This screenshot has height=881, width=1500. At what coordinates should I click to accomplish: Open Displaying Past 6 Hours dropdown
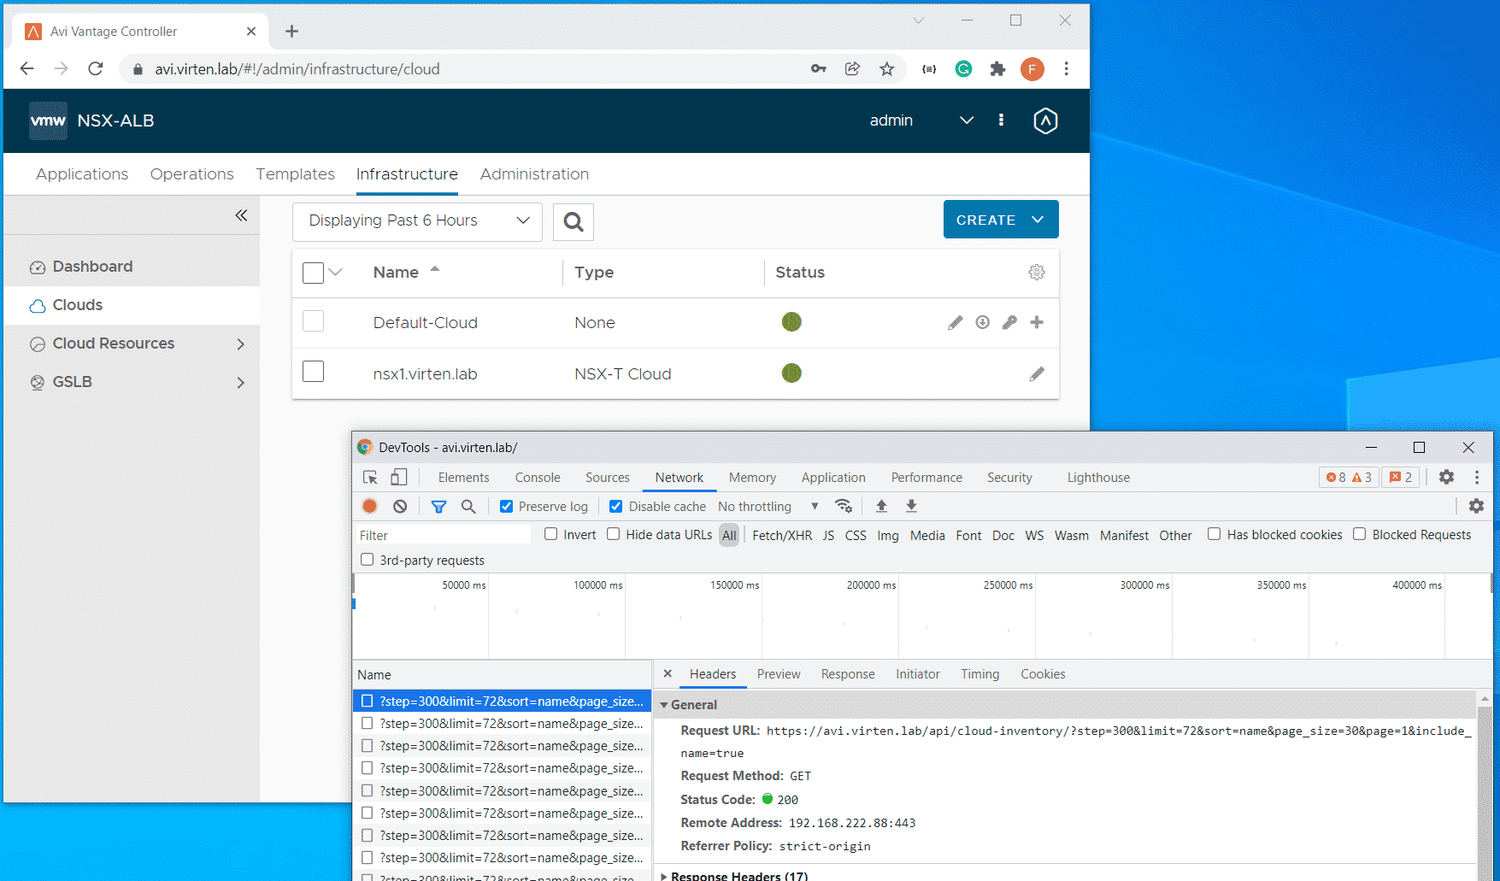[417, 221]
